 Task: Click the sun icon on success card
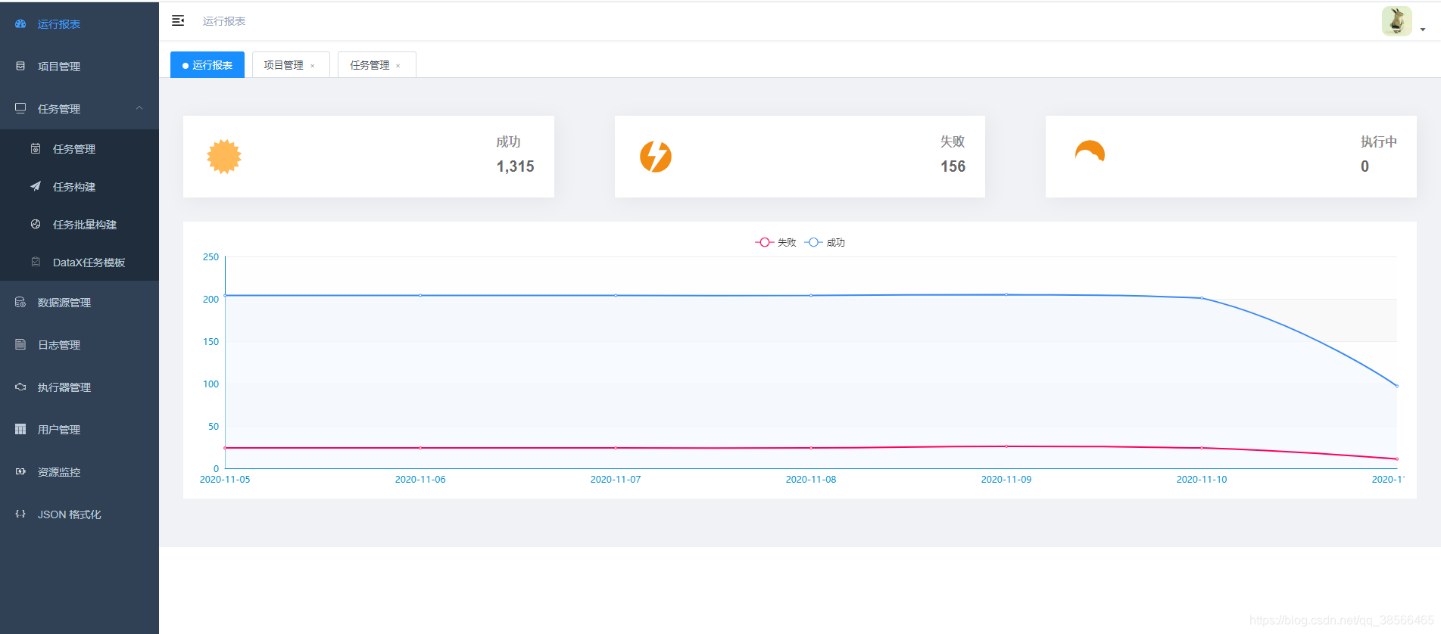[224, 157]
